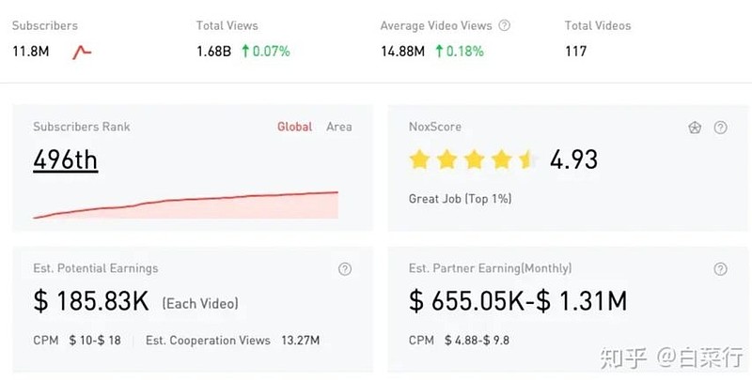Click the 4.93 NoxScore value
Viewport: 752px width, 380px height.
[573, 160]
